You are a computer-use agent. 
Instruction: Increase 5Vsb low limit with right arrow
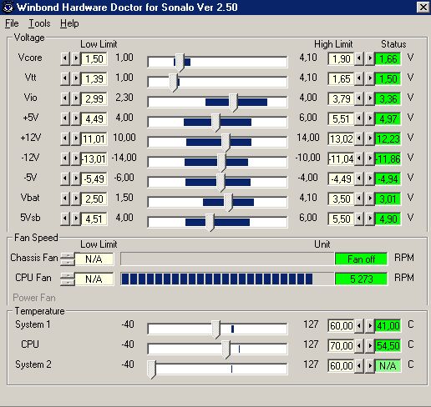tap(76, 219)
